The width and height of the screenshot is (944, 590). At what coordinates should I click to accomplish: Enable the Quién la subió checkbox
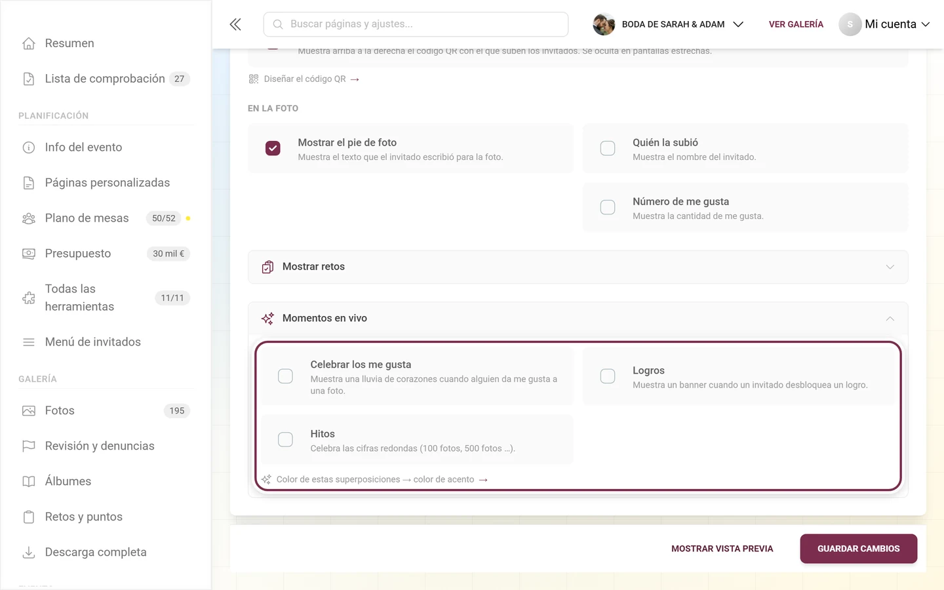point(608,148)
